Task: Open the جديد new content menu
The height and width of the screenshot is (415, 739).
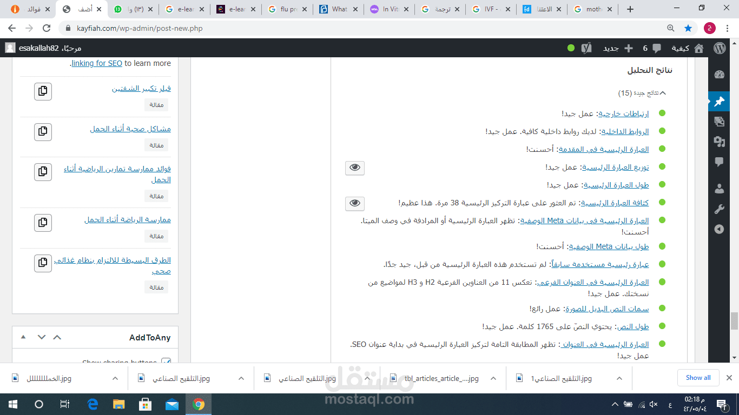Action: (x=619, y=48)
